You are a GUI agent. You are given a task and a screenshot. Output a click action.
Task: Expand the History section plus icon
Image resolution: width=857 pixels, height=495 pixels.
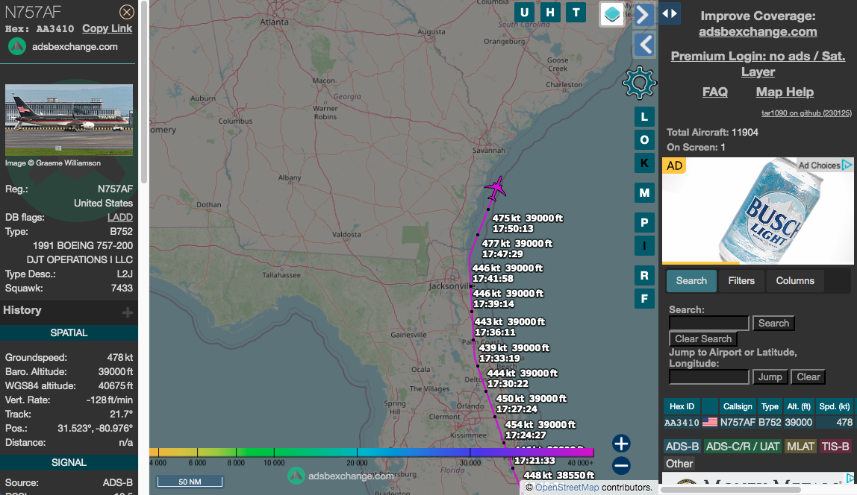(x=128, y=312)
